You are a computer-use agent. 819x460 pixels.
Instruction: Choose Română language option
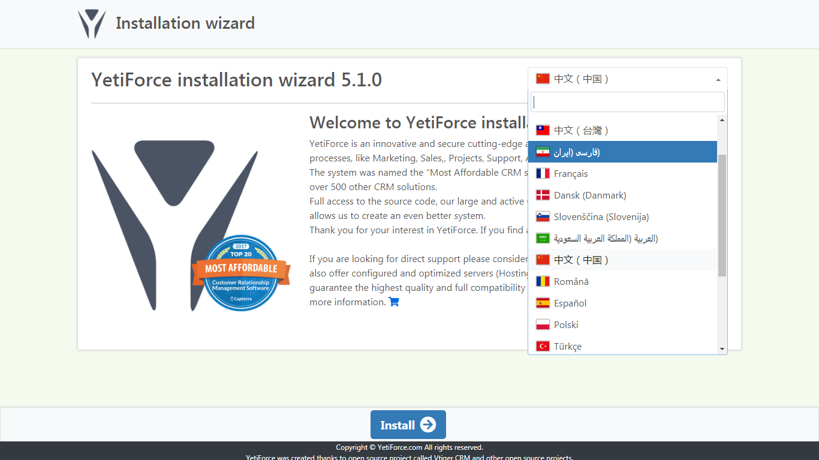[622, 281]
